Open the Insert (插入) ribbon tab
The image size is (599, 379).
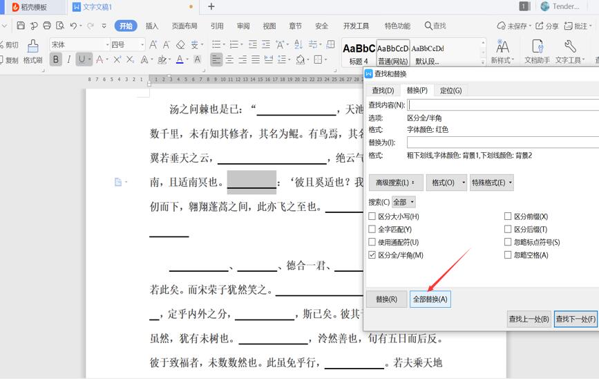pyautogui.click(x=152, y=26)
